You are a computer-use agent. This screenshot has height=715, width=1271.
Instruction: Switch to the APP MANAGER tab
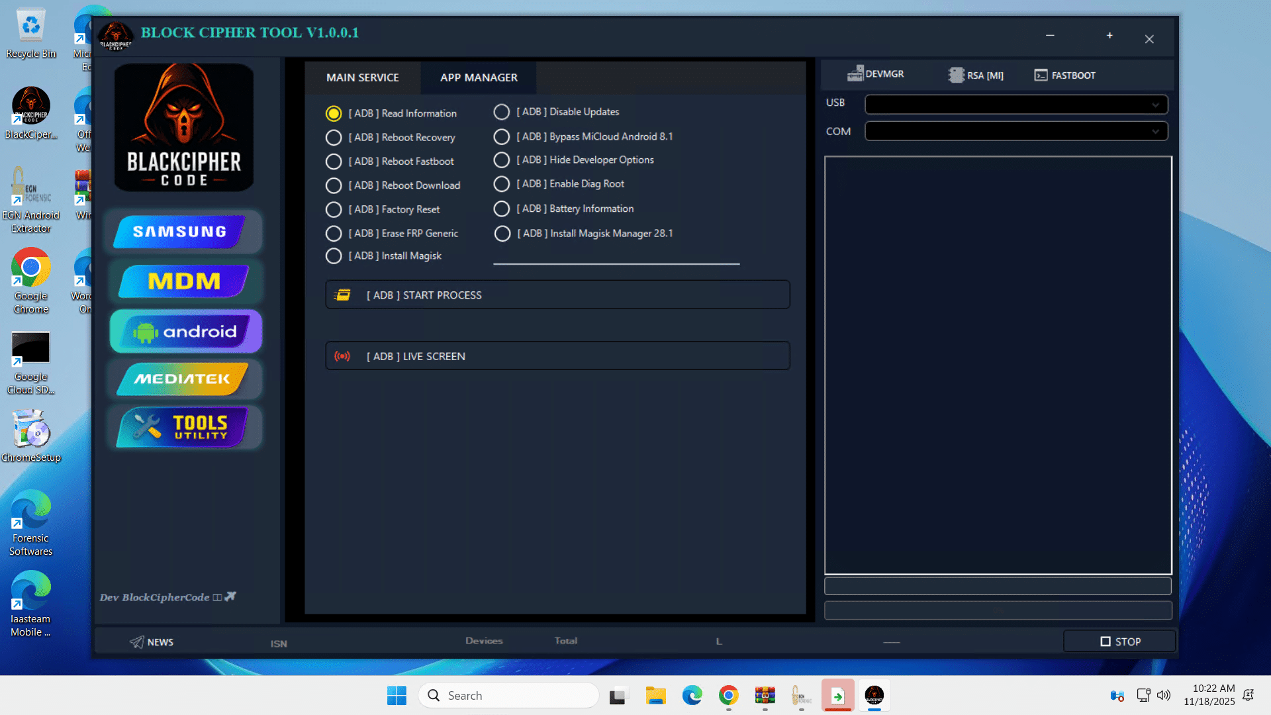(479, 77)
